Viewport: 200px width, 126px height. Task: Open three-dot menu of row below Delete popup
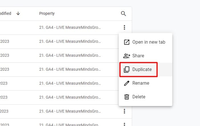pyautogui.click(x=124, y=111)
